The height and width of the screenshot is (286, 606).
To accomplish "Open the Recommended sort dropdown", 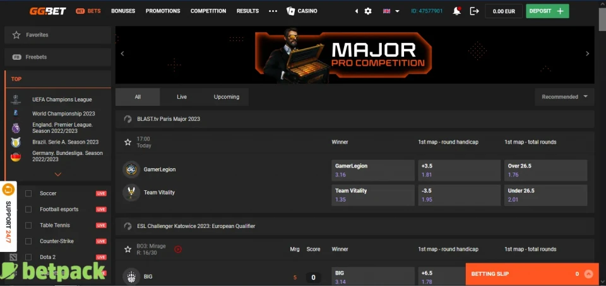I will [x=564, y=97].
